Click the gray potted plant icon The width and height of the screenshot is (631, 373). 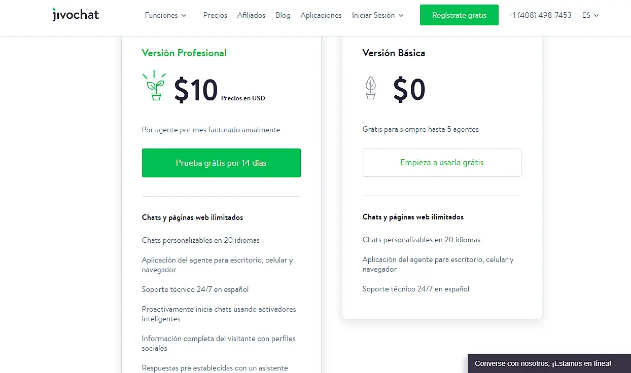[371, 88]
